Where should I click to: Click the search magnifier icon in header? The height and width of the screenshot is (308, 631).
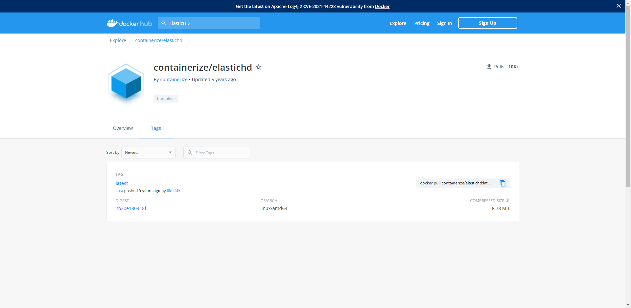[x=164, y=23]
